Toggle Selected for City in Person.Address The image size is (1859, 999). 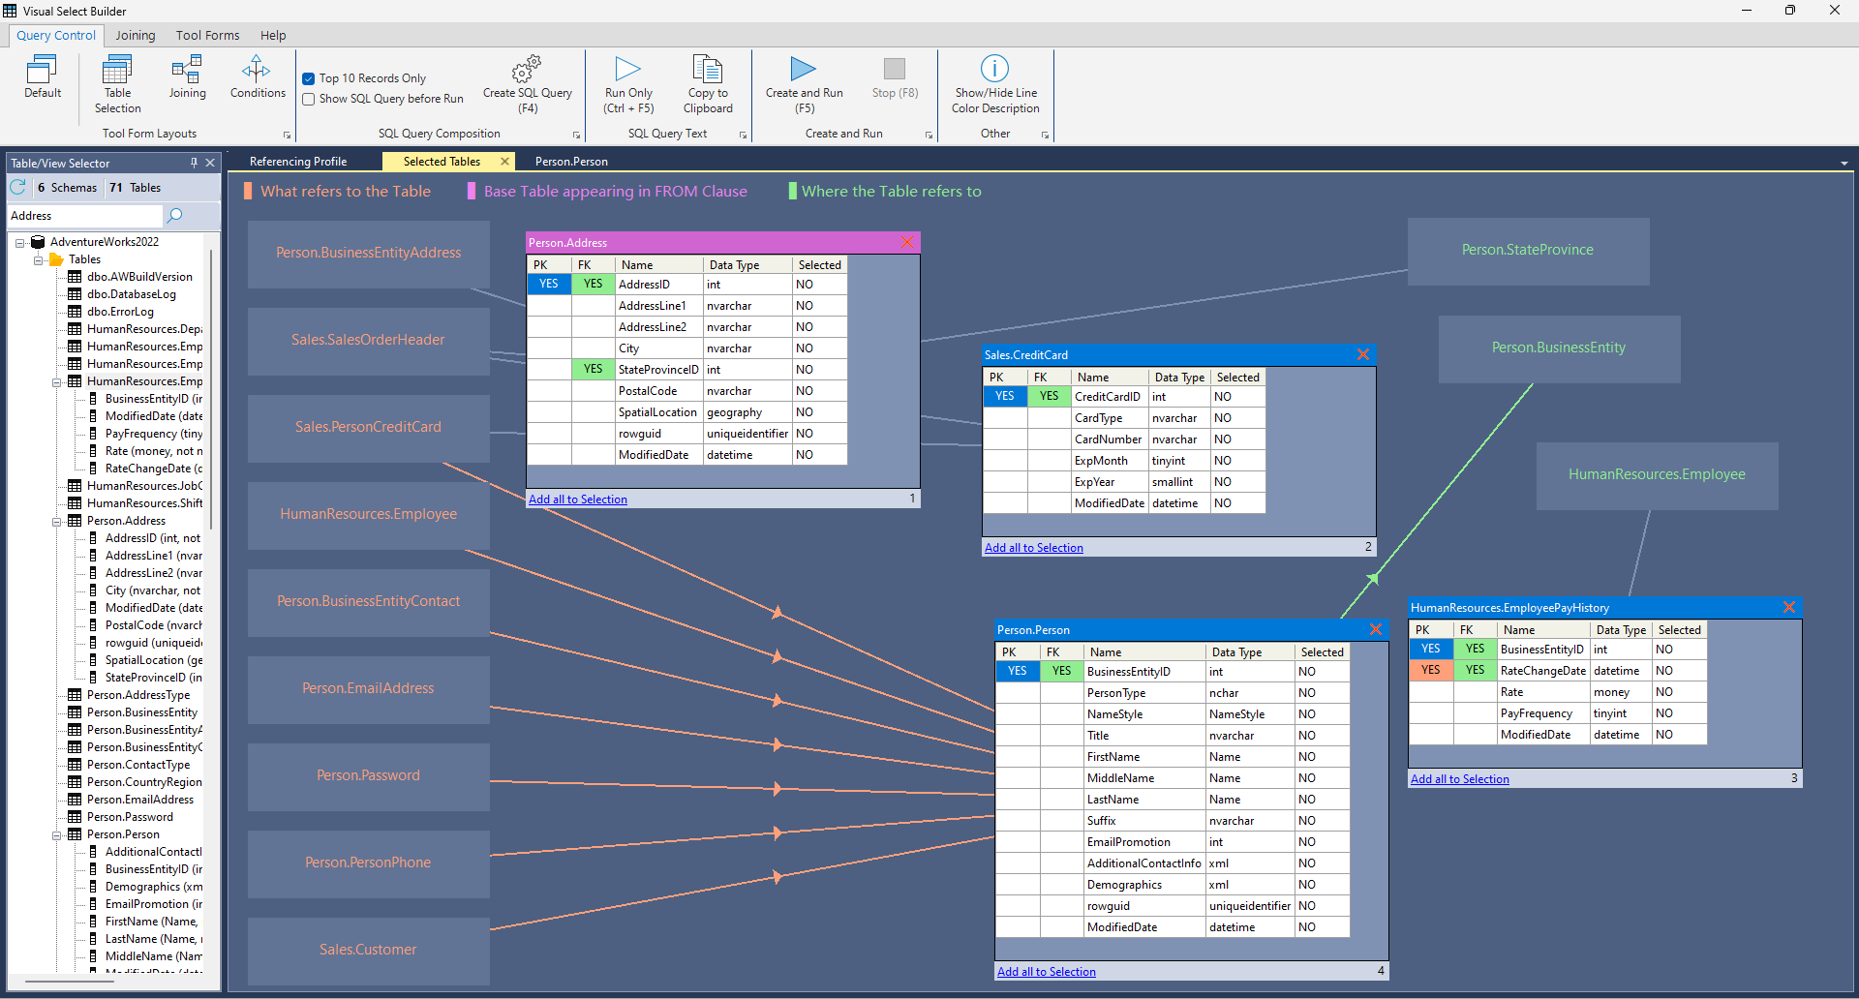[819, 348]
